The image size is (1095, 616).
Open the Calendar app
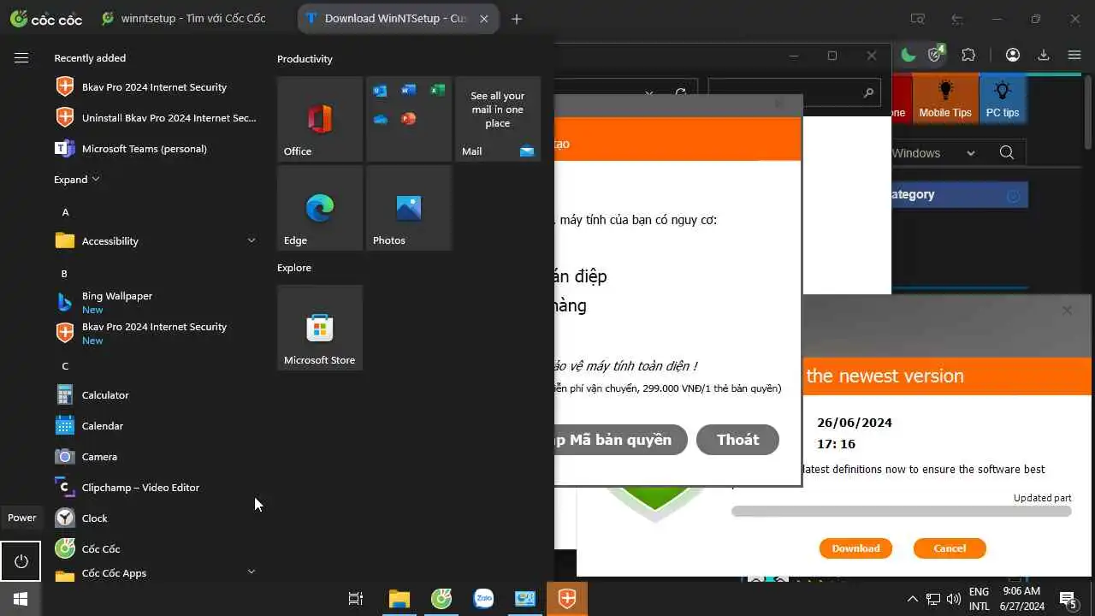154,426
